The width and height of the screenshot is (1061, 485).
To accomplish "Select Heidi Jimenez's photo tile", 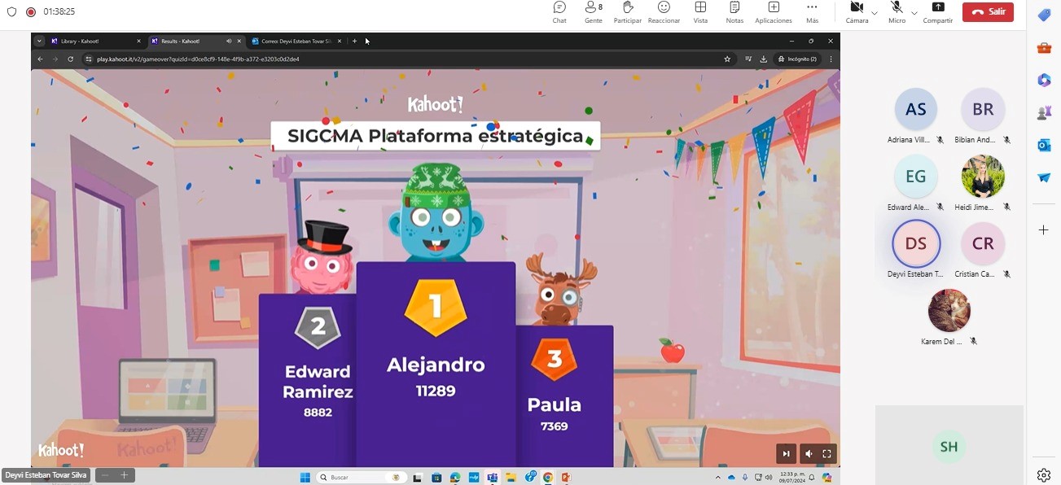I will click(983, 176).
